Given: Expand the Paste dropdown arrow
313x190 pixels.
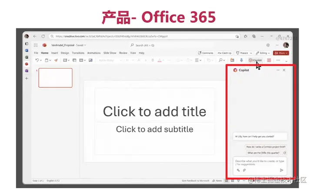Looking at the screenshot, I should point(50,60).
